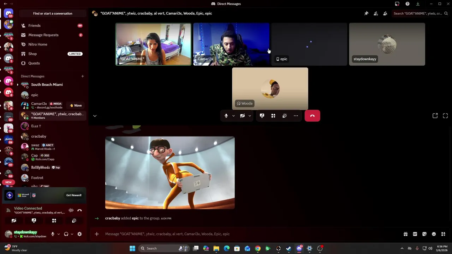Show the member list icon
Viewport: 452px width, 254px height.
point(385,13)
